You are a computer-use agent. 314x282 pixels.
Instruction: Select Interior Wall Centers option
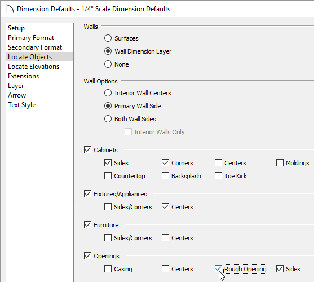(x=108, y=93)
